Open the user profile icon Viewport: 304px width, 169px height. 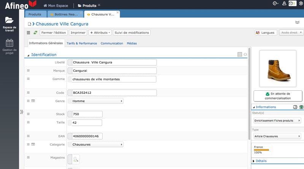[284, 3]
